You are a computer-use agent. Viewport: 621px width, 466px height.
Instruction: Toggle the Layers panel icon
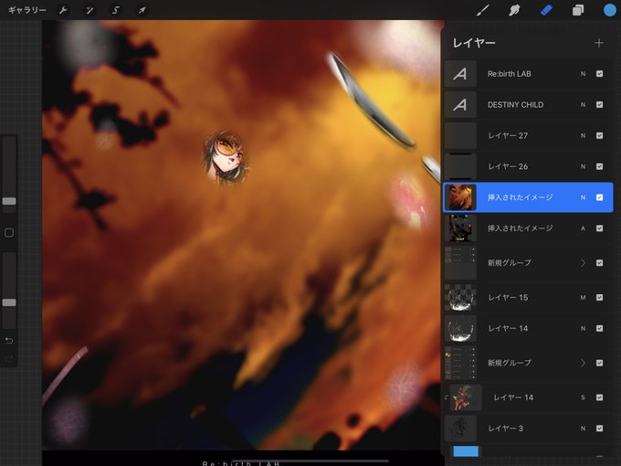pyautogui.click(x=578, y=10)
